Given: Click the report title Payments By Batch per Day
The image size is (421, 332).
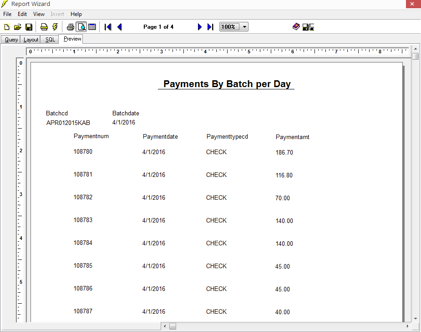Looking at the screenshot, I should (x=227, y=84).
